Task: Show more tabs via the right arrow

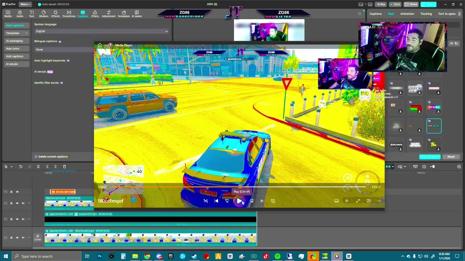Action: (460, 14)
